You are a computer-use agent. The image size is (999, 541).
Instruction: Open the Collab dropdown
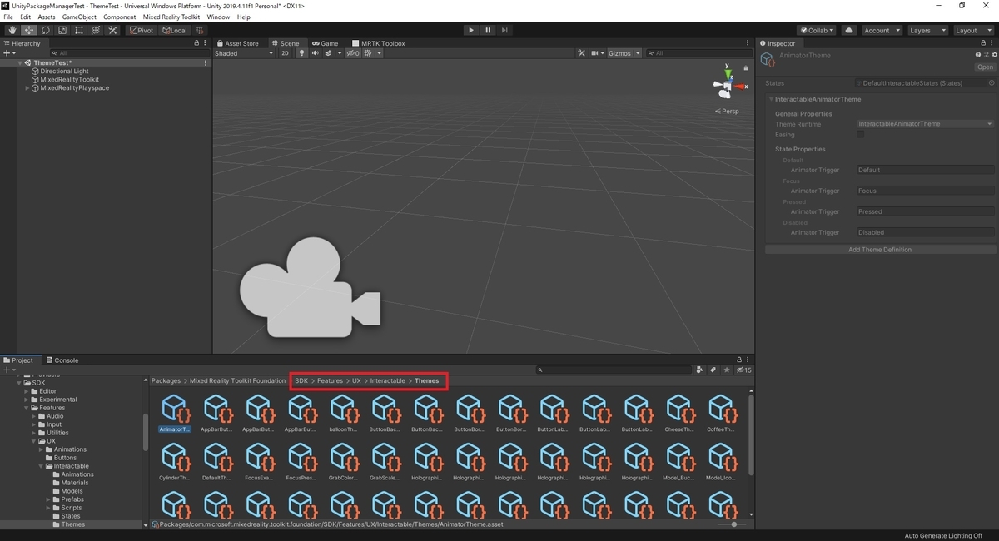click(817, 30)
